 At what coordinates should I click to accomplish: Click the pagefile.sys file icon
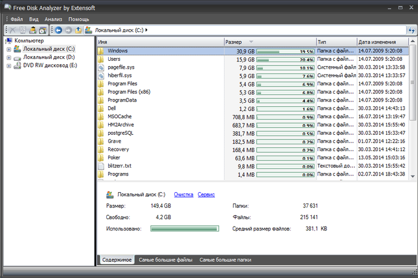(x=101, y=67)
